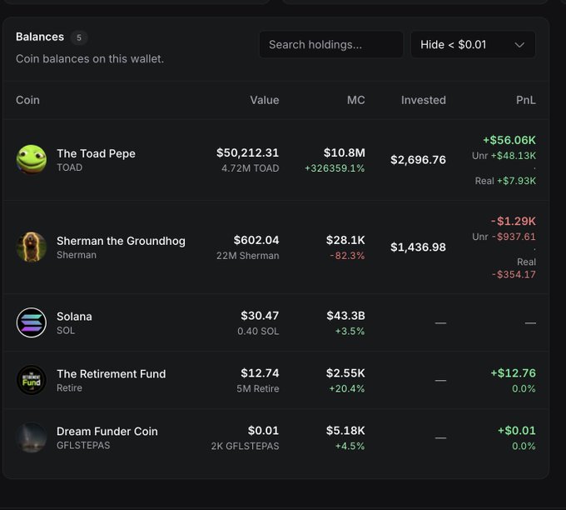Click TOAD ticker symbol text

pyautogui.click(x=69, y=167)
